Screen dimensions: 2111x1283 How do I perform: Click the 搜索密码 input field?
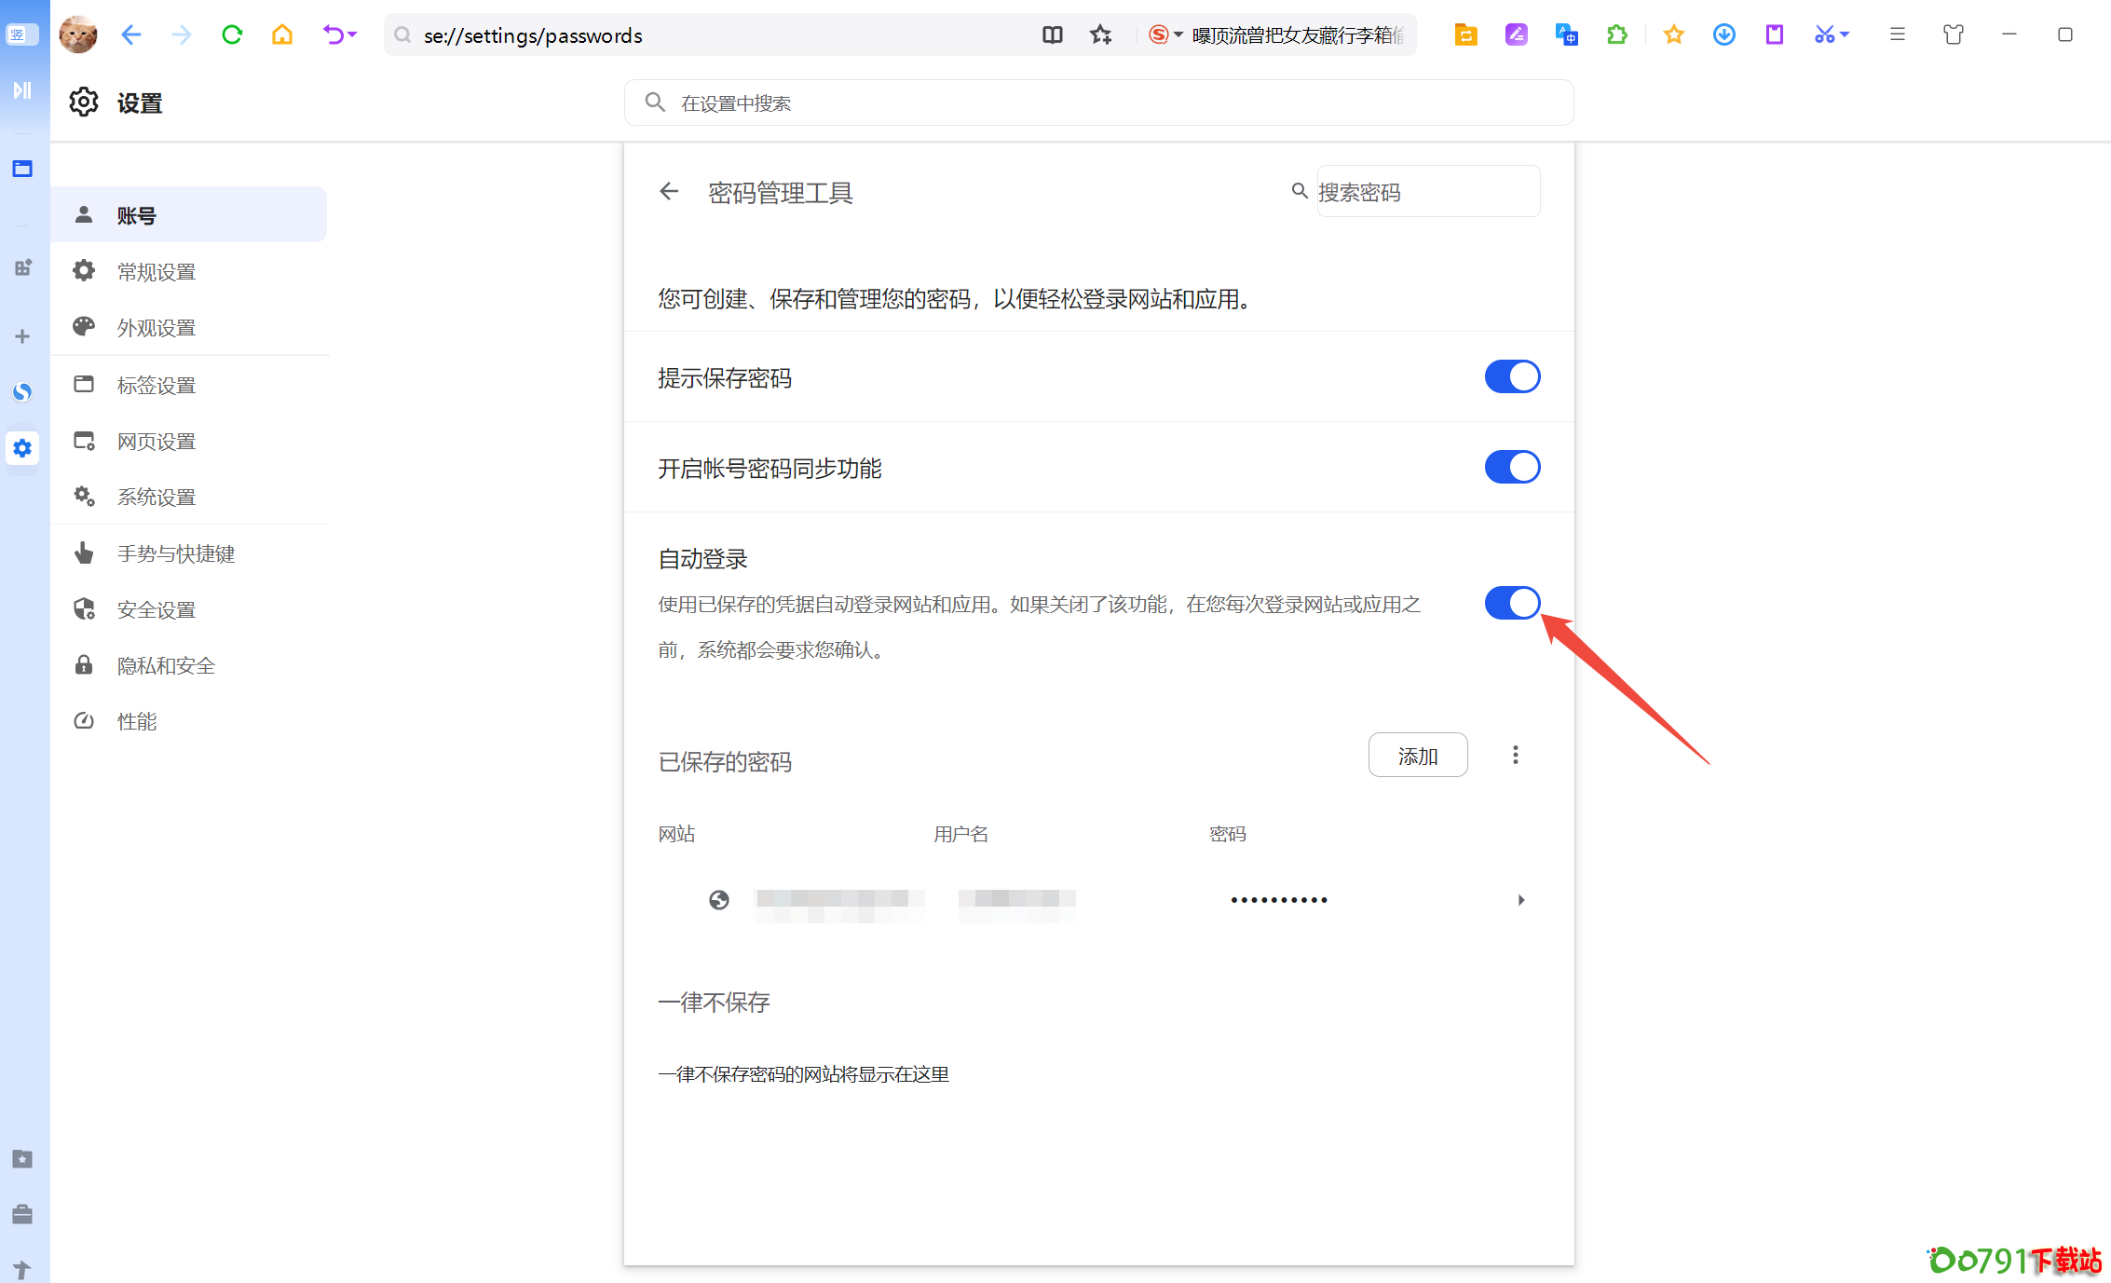[1427, 192]
